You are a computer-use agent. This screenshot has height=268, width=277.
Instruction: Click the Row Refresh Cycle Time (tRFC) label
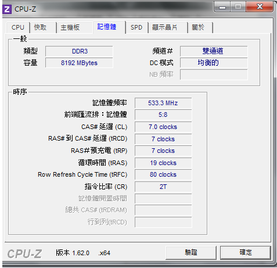82,174
